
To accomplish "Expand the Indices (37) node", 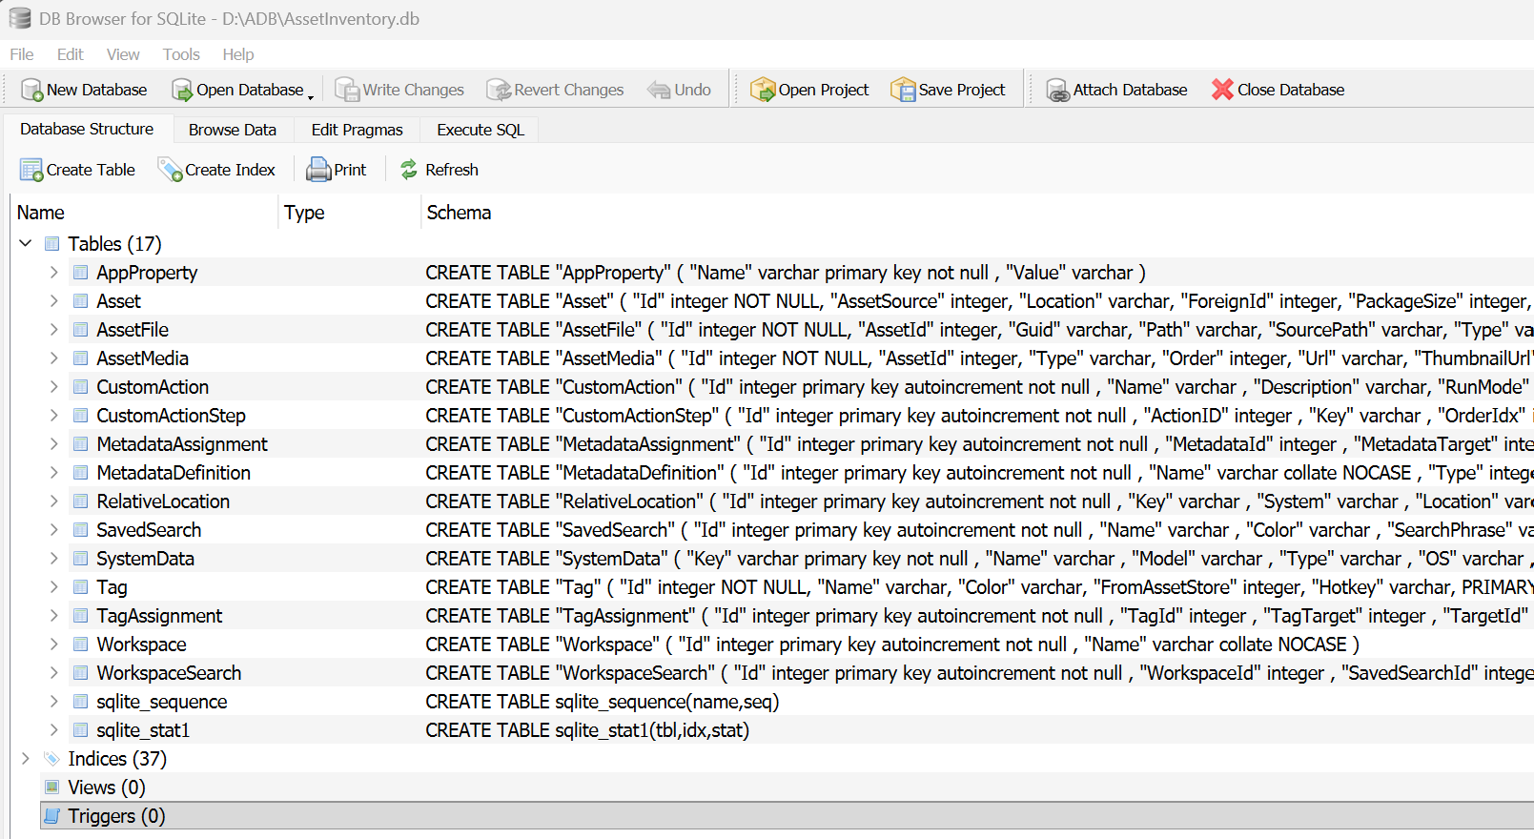I will [26, 759].
